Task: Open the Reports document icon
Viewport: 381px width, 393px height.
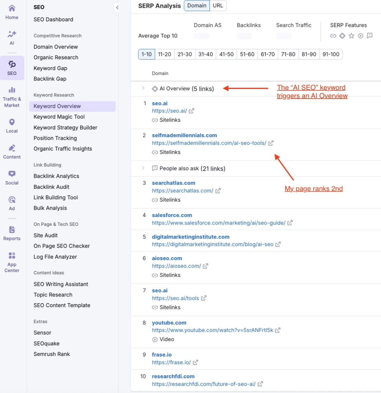Action: pos(12,229)
